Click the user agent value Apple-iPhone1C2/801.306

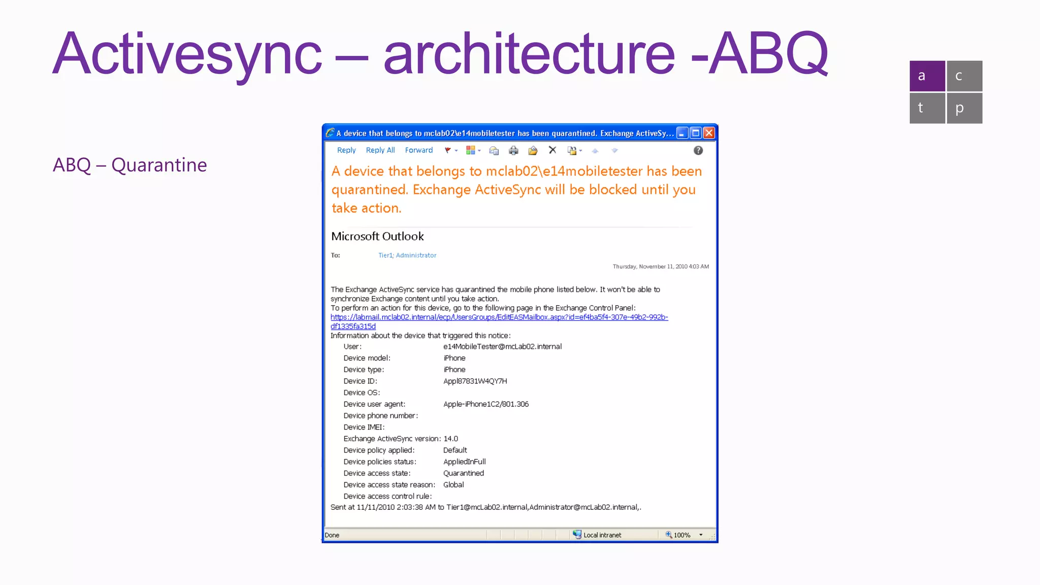(x=486, y=404)
